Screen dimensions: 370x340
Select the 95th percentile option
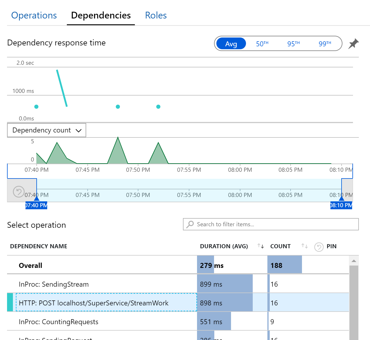pyautogui.click(x=293, y=44)
